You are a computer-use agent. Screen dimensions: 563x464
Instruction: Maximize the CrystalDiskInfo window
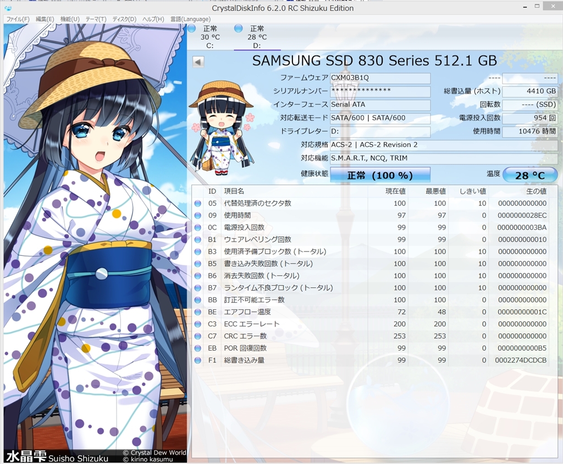(537, 6)
